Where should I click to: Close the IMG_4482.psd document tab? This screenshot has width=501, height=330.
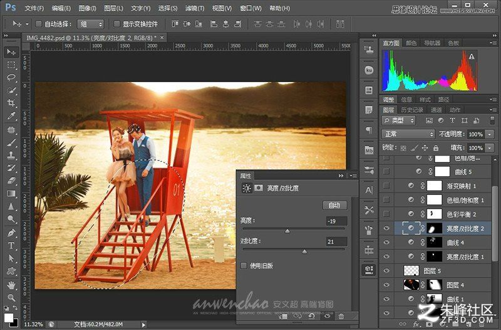click(x=162, y=37)
